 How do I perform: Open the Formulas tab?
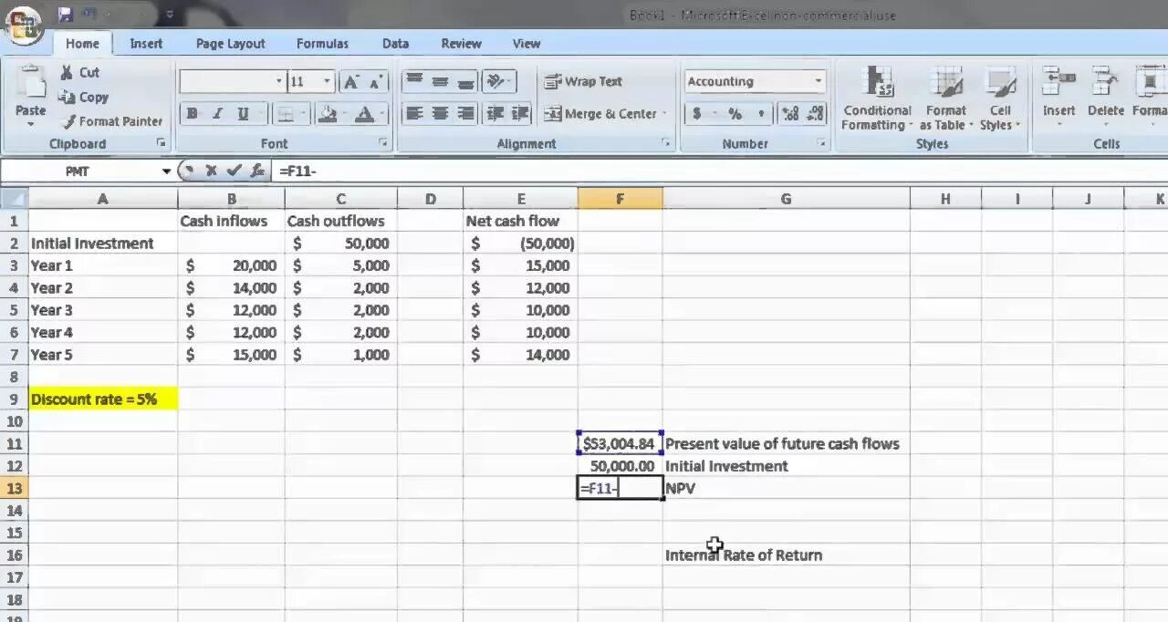(x=322, y=43)
